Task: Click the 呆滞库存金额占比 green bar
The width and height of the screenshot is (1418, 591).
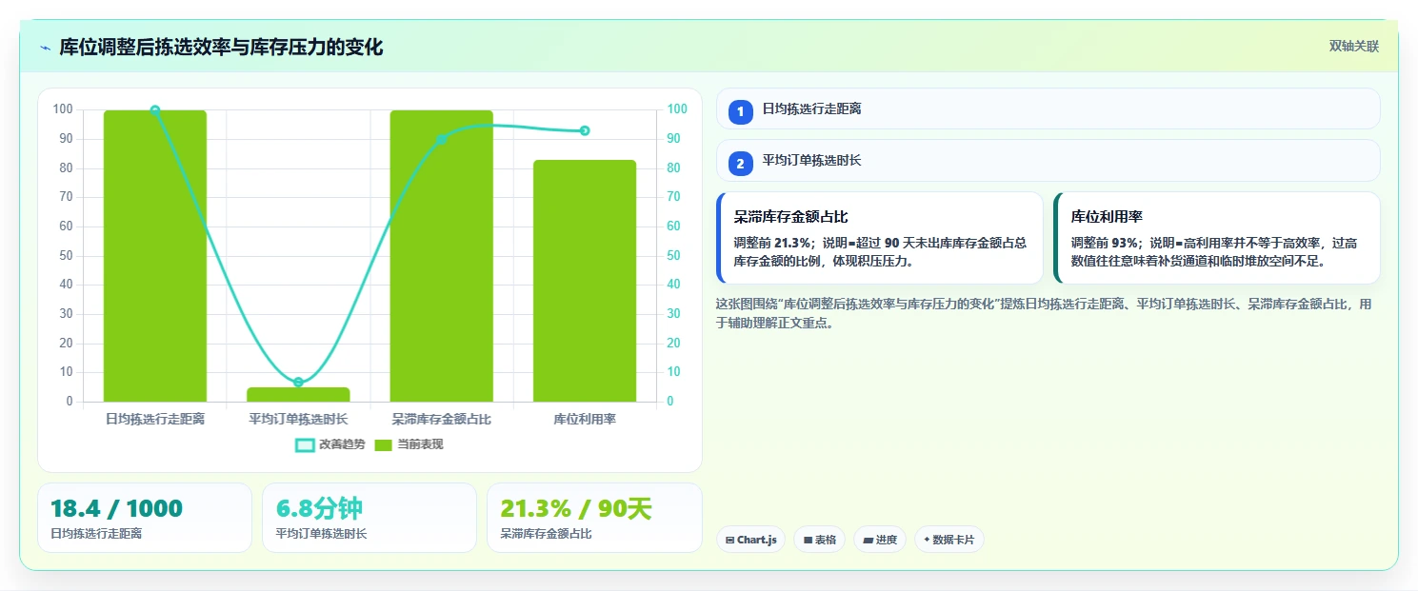Action: [441, 256]
